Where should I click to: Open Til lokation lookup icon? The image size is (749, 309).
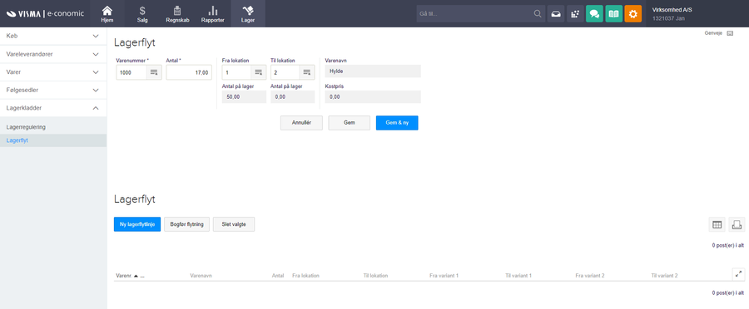[306, 72]
